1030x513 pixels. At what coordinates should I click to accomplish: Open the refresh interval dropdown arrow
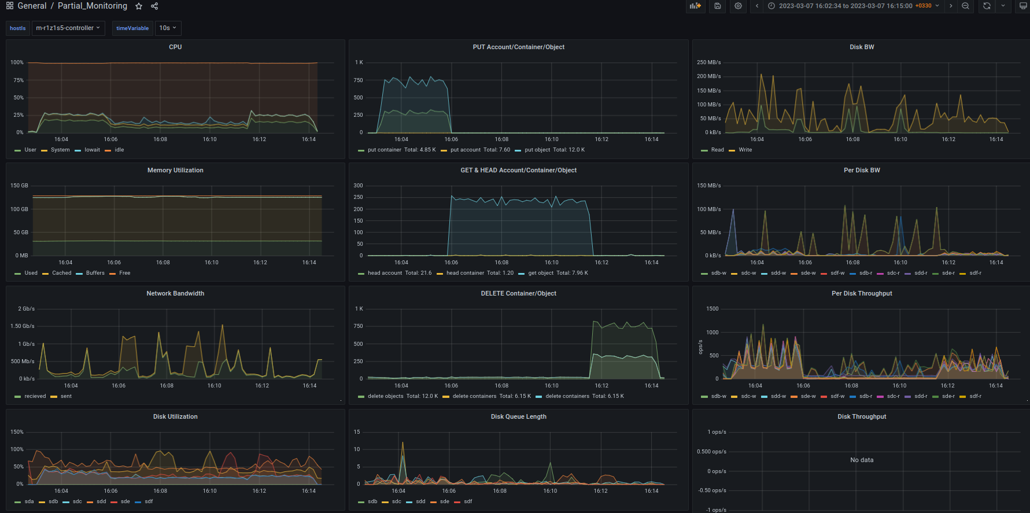[1003, 6]
